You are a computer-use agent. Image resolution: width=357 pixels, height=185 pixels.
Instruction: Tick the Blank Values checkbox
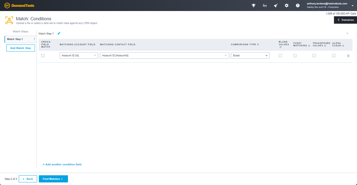pos(280,55)
